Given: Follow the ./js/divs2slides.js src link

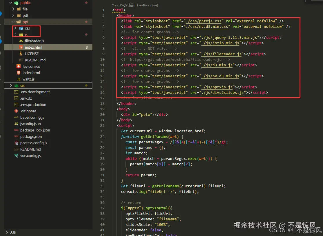Looking at the screenshot, I should click(x=222, y=92).
